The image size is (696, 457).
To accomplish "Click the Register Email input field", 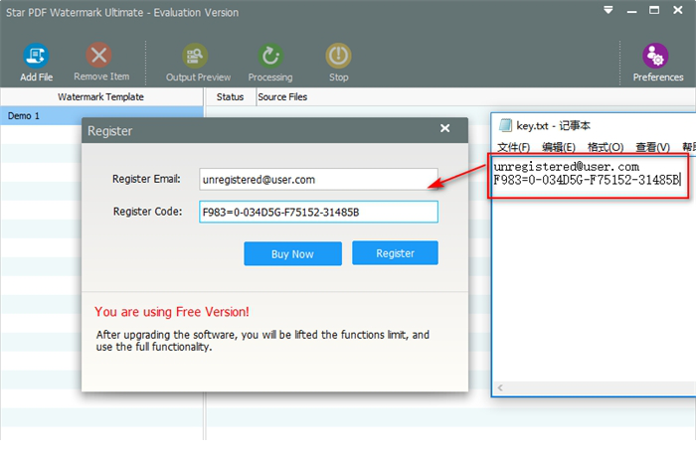I will (318, 179).
